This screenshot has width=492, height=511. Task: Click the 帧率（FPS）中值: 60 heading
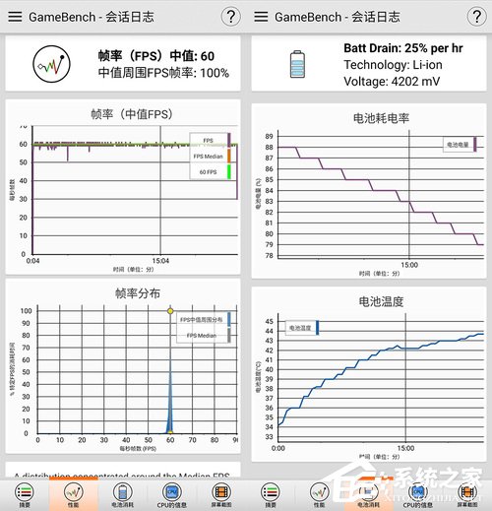pos(156,56)
